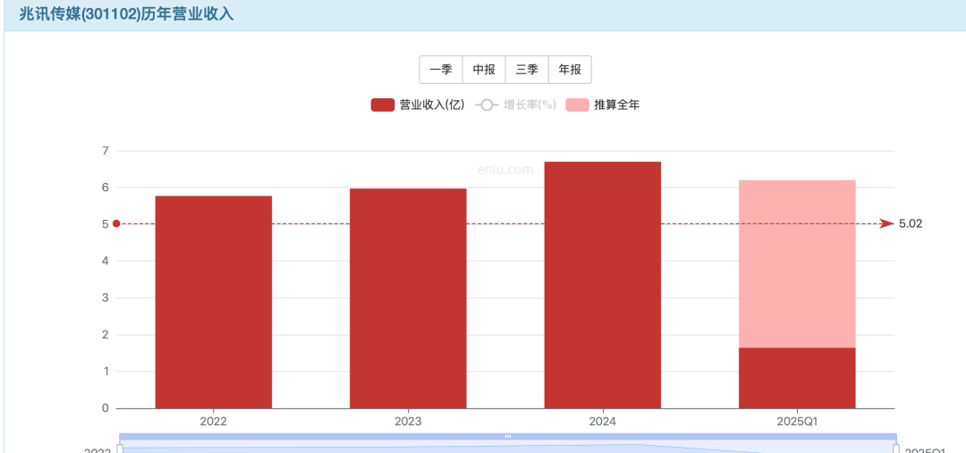Click the 2023 x-axis label

(x=408, y=422)
